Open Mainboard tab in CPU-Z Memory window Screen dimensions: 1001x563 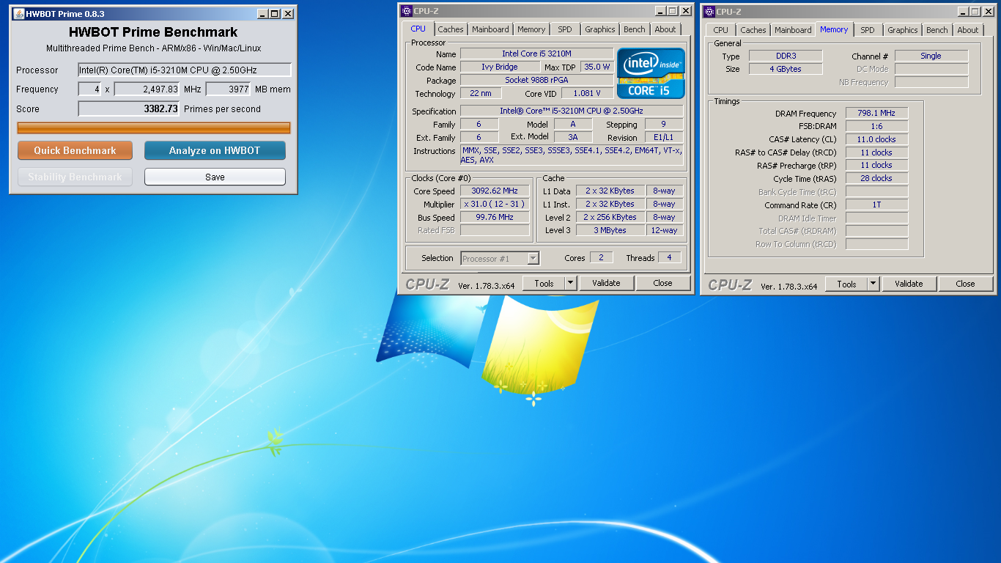(793, 30)
